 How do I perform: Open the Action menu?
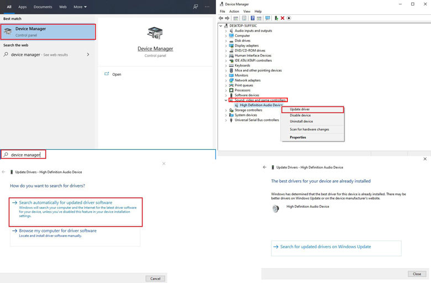point(234,11)
